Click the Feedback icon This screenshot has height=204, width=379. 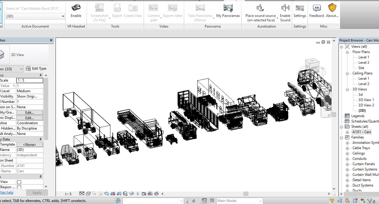click(x=317, y=8)
